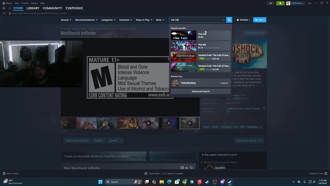Switch to the Y2KPOOKIE profile tab

(74, 8)
